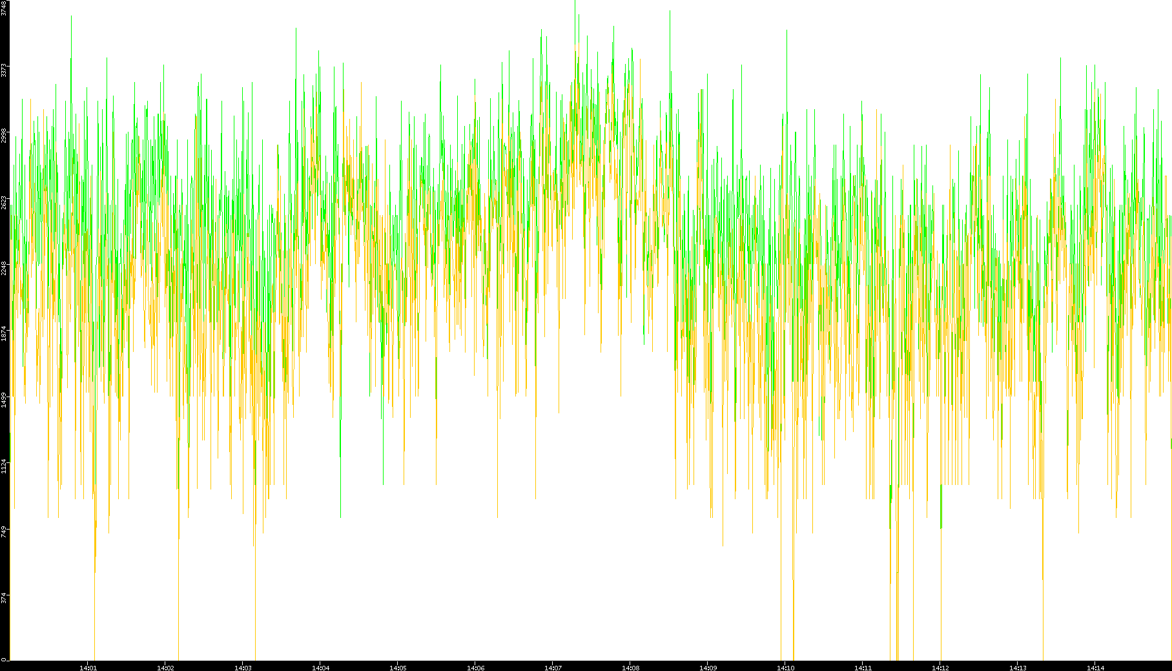Choose the 14:10 time label

[785, 668]
